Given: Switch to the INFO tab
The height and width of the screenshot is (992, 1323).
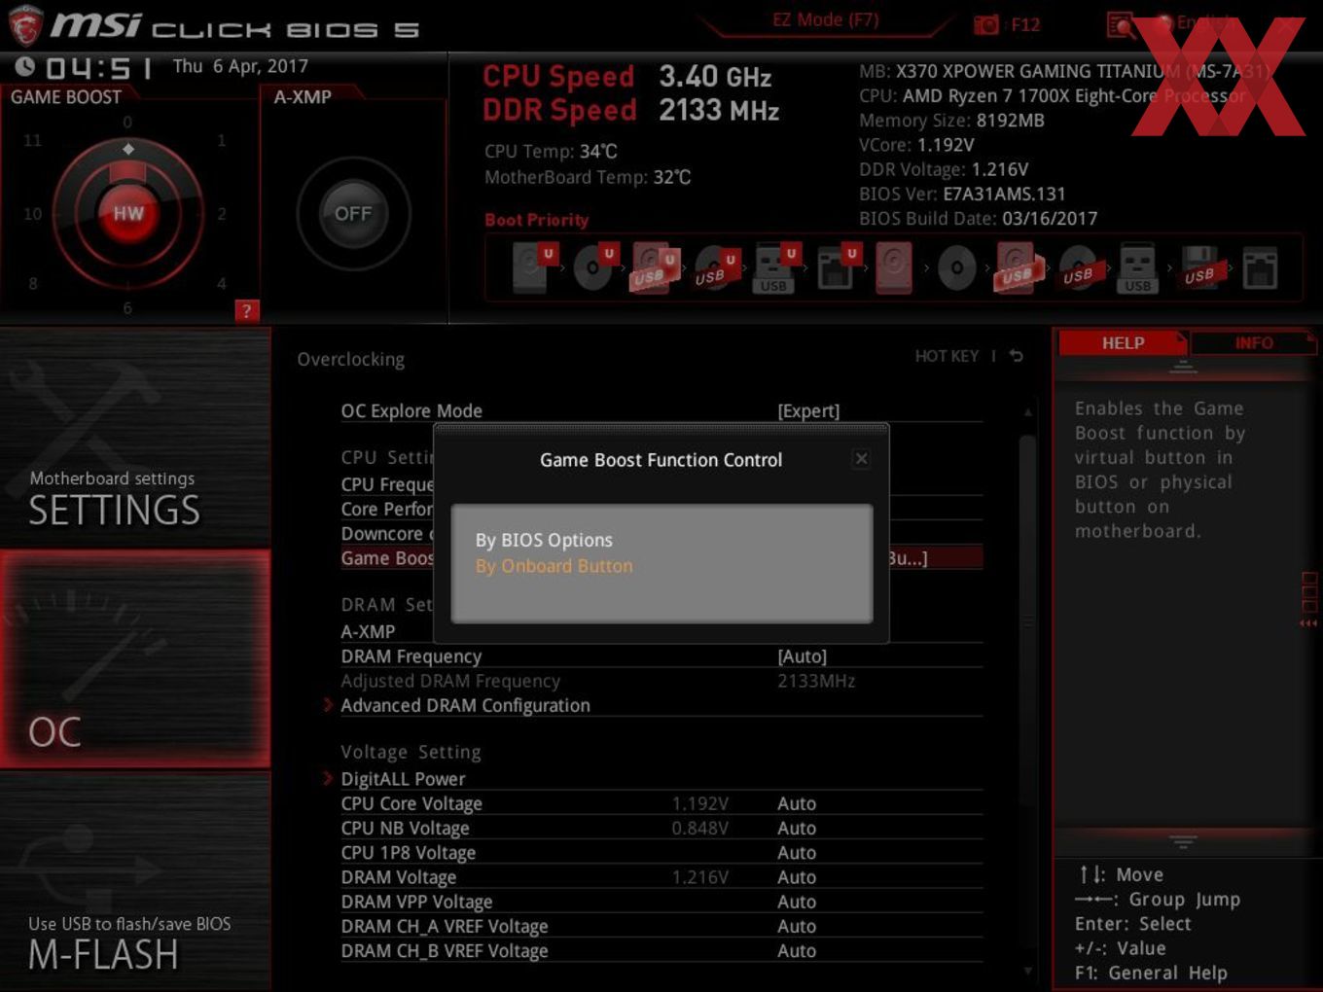Looking at the screenshot, I should (x=1254, y=343).
